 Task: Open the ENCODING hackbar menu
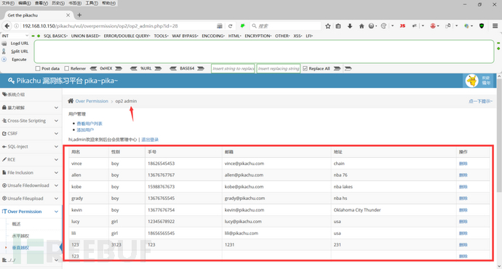tap(213, 36)
